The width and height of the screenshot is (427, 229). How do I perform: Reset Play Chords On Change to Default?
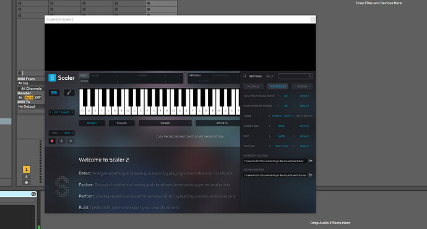coord(304,106)
